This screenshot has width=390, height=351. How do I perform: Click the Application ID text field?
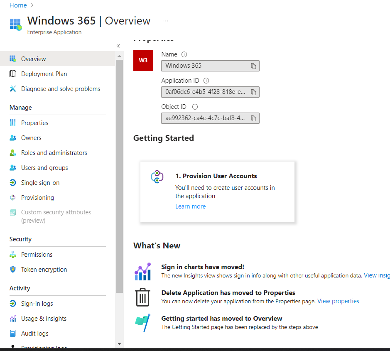[x=210, y=92]
